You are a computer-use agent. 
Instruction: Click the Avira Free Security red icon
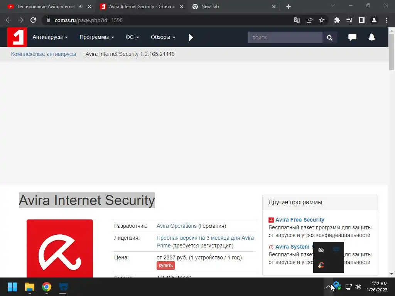point(271,220)
